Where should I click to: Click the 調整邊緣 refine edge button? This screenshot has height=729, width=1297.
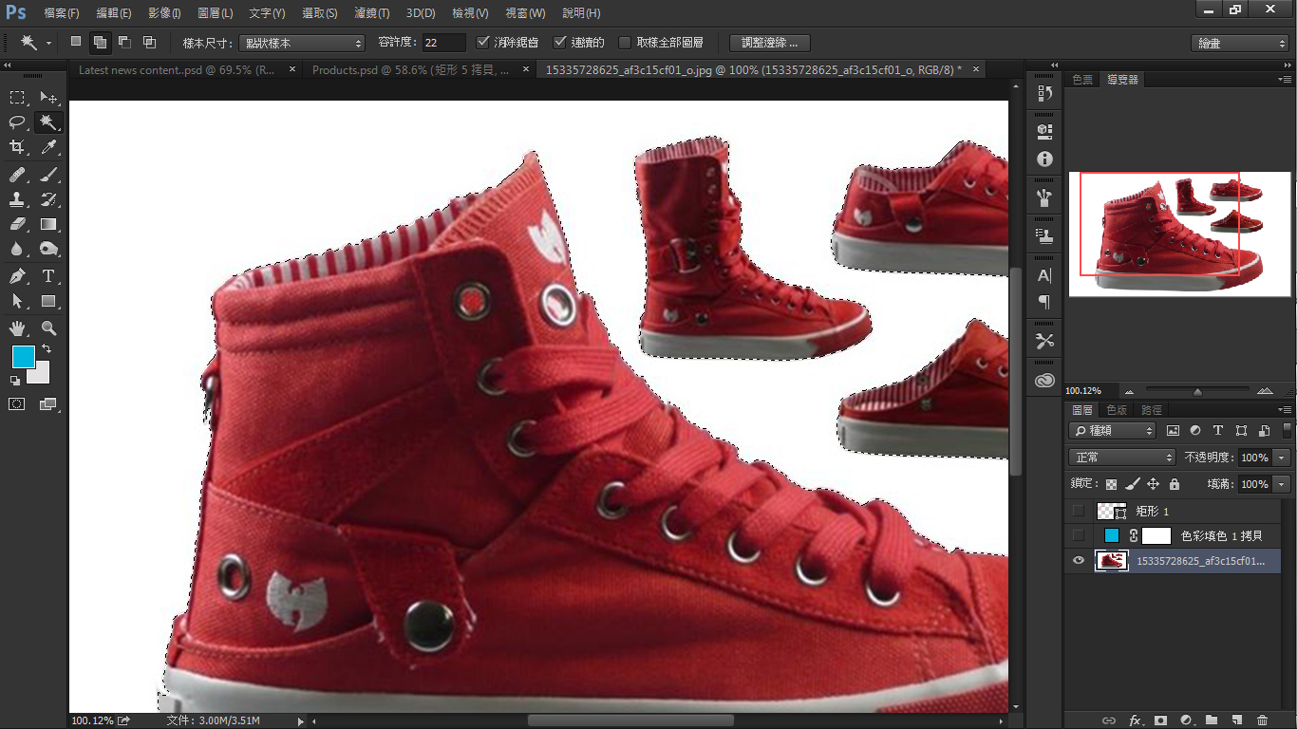(769, 43)
